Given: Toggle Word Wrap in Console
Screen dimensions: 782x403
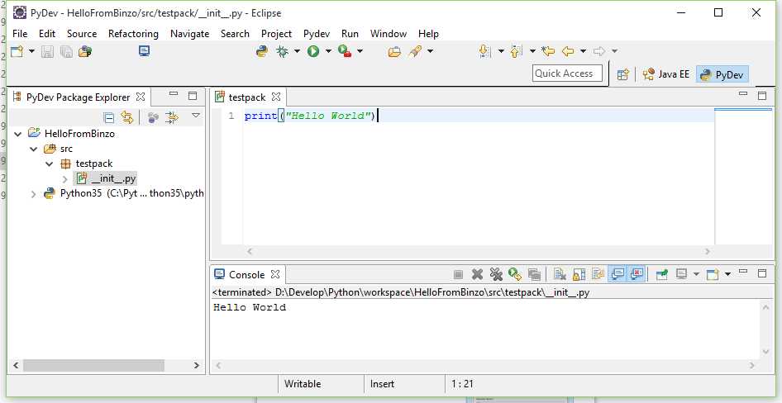Looking at the screenshot, I should (x=598, y=274).
